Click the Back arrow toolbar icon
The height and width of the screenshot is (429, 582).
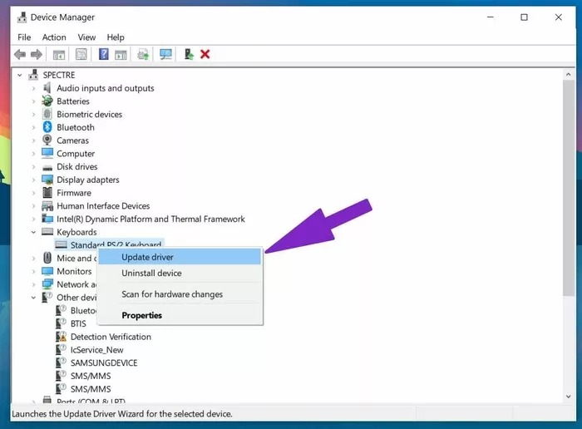coord(20,55)
